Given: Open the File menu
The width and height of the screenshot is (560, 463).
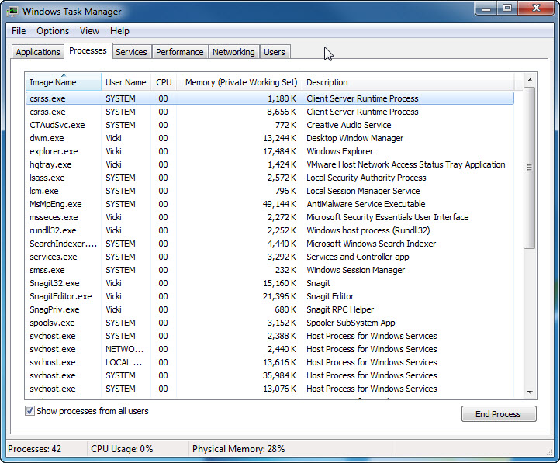Looking at the screenshot, I should point(19,31).
